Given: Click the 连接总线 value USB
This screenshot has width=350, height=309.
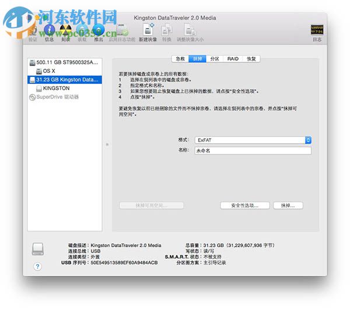Looking at the screenshot, I should coord(96,251).
